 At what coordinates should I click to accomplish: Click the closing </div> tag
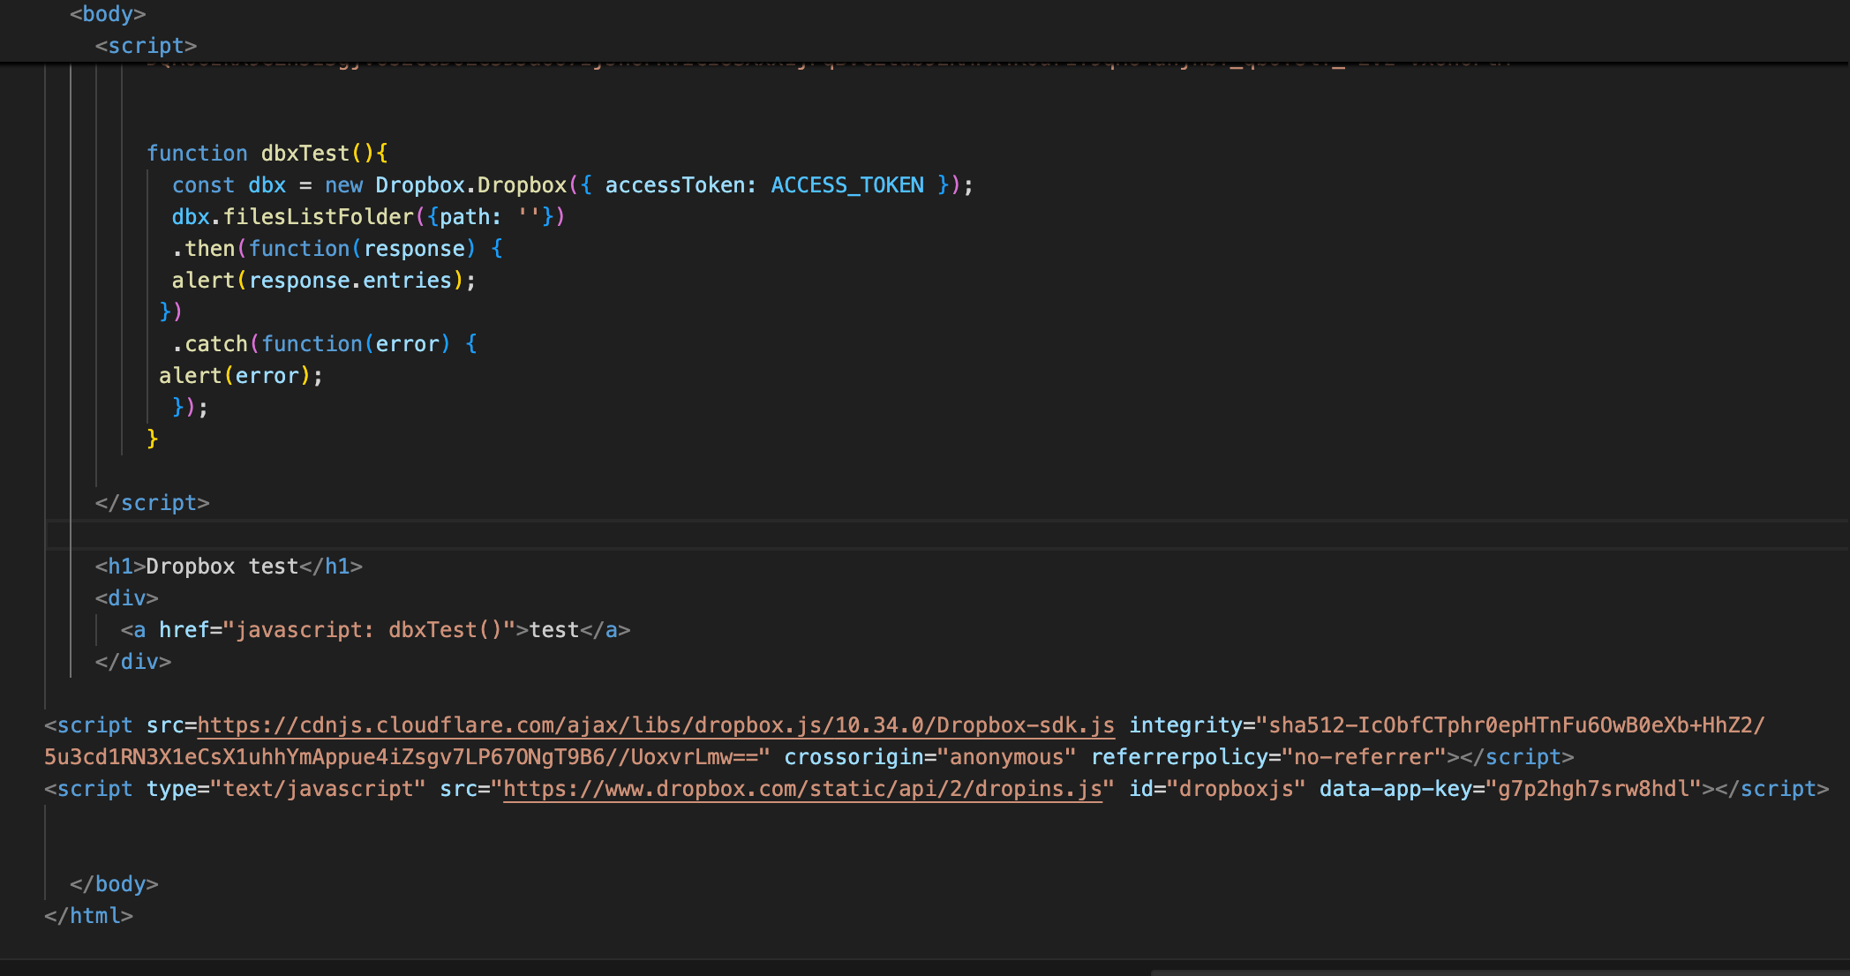pos(133,662)
